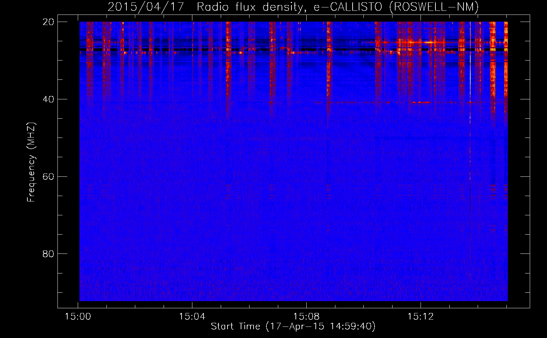Viewport: 547px width, 338px height.
Task: Click the 15:00 time tick label
Action: 78,317
